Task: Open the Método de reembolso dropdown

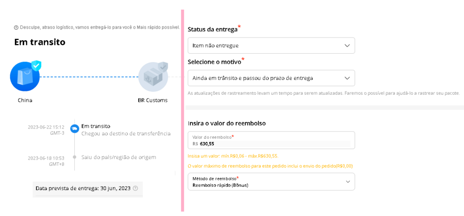Action: (x=271, y=182)
